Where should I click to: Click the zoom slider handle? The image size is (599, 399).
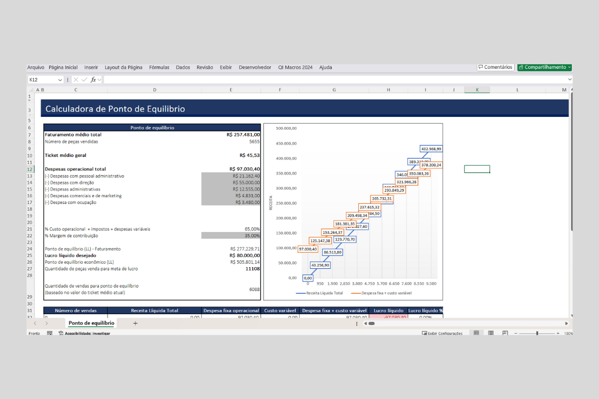pos(537,333)
